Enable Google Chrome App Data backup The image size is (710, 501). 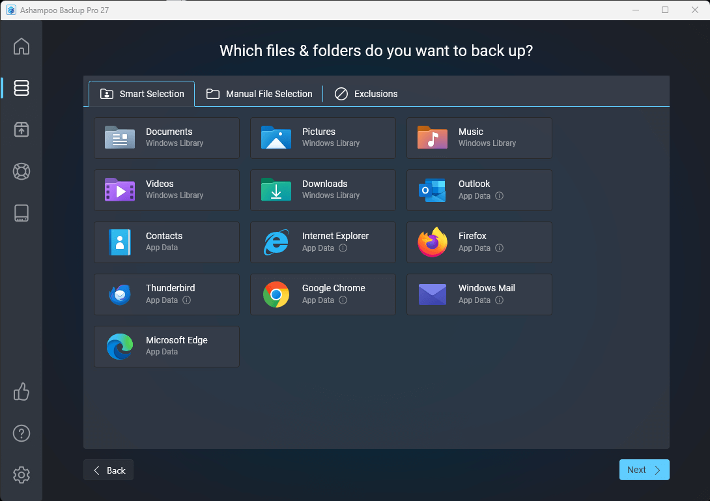click(323, 294)
